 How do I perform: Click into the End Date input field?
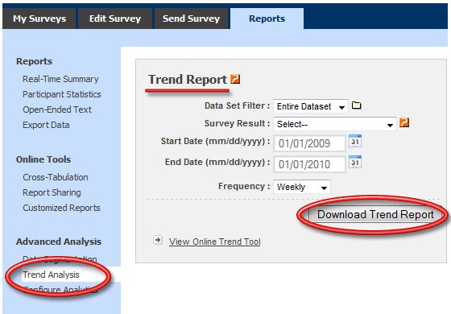tap(309, 164)
